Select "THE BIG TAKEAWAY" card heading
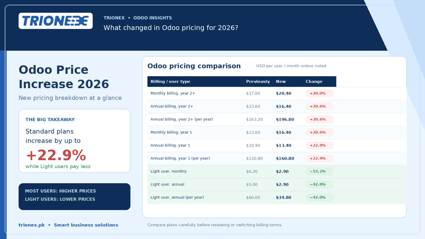The image size is (425, 239). [50, 119]
